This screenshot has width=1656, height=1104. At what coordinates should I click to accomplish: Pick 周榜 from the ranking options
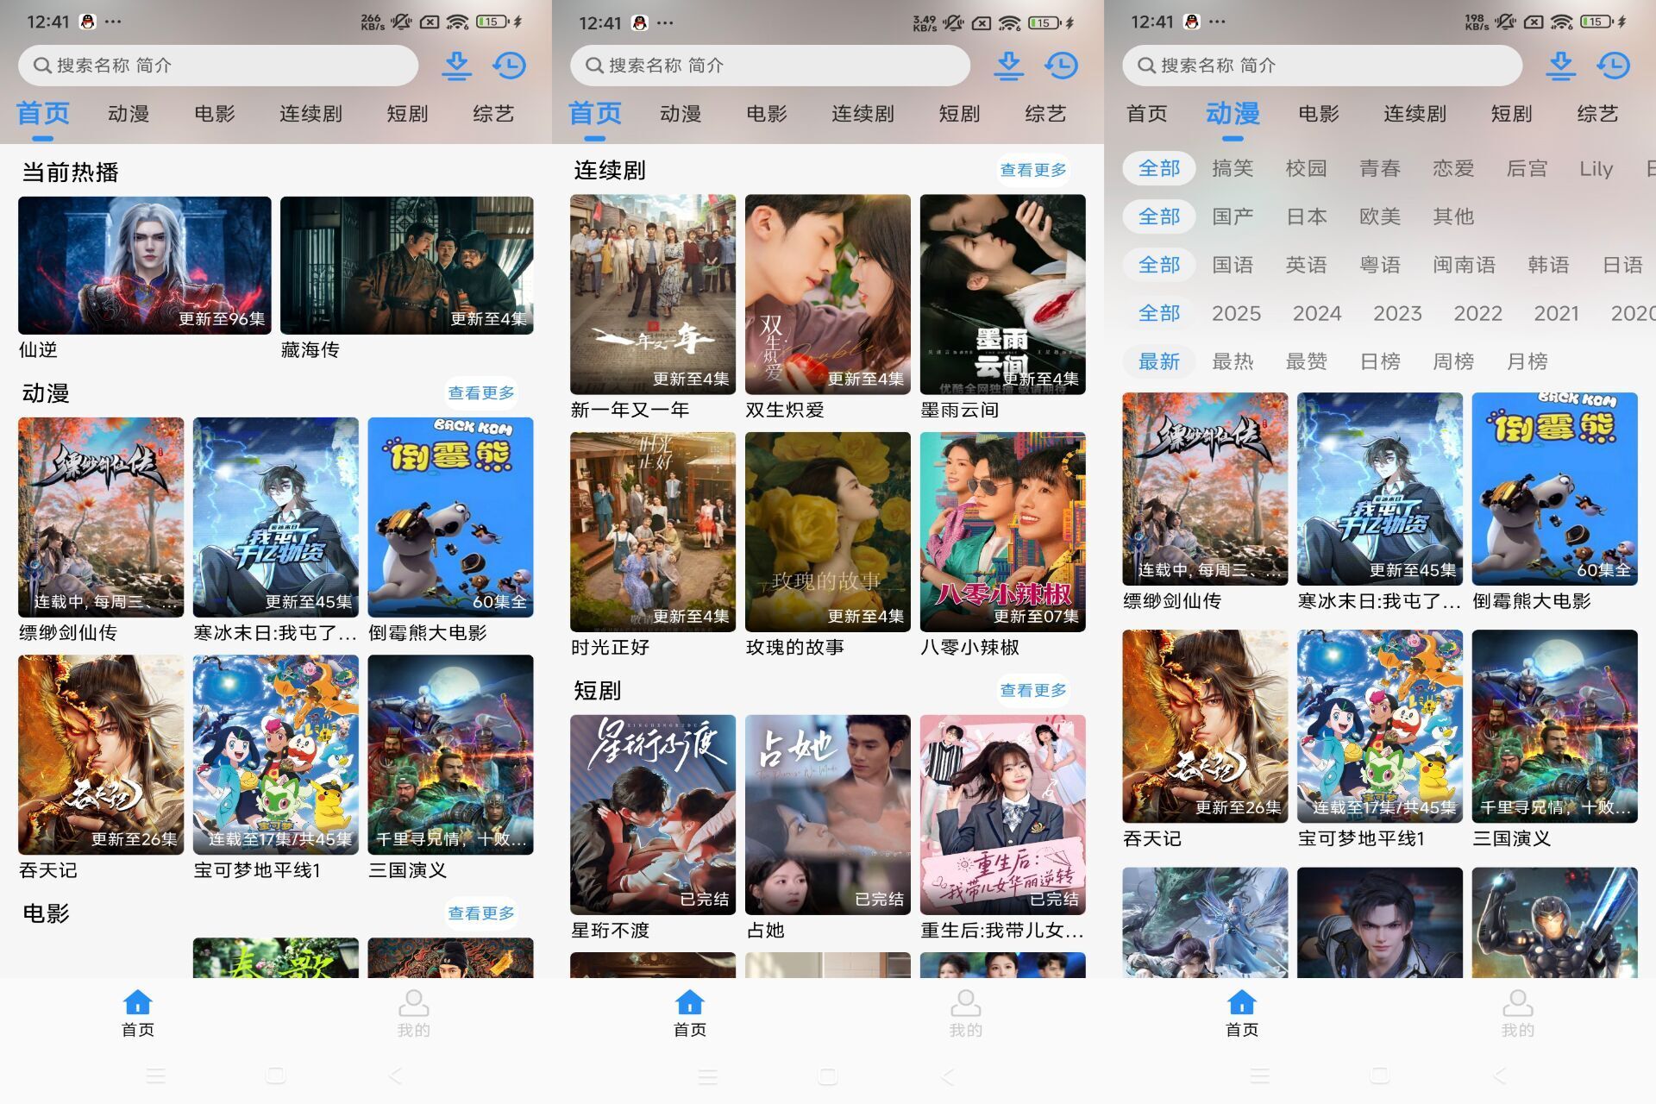click(x=1453, y=361)
